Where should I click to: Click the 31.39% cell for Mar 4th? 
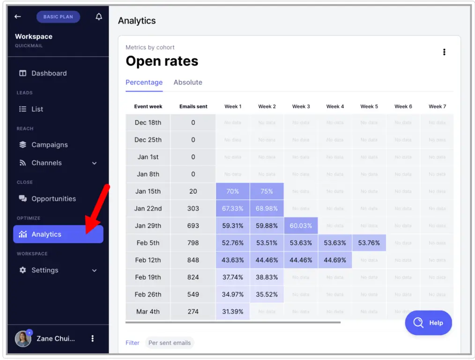(x=233, y=312)
